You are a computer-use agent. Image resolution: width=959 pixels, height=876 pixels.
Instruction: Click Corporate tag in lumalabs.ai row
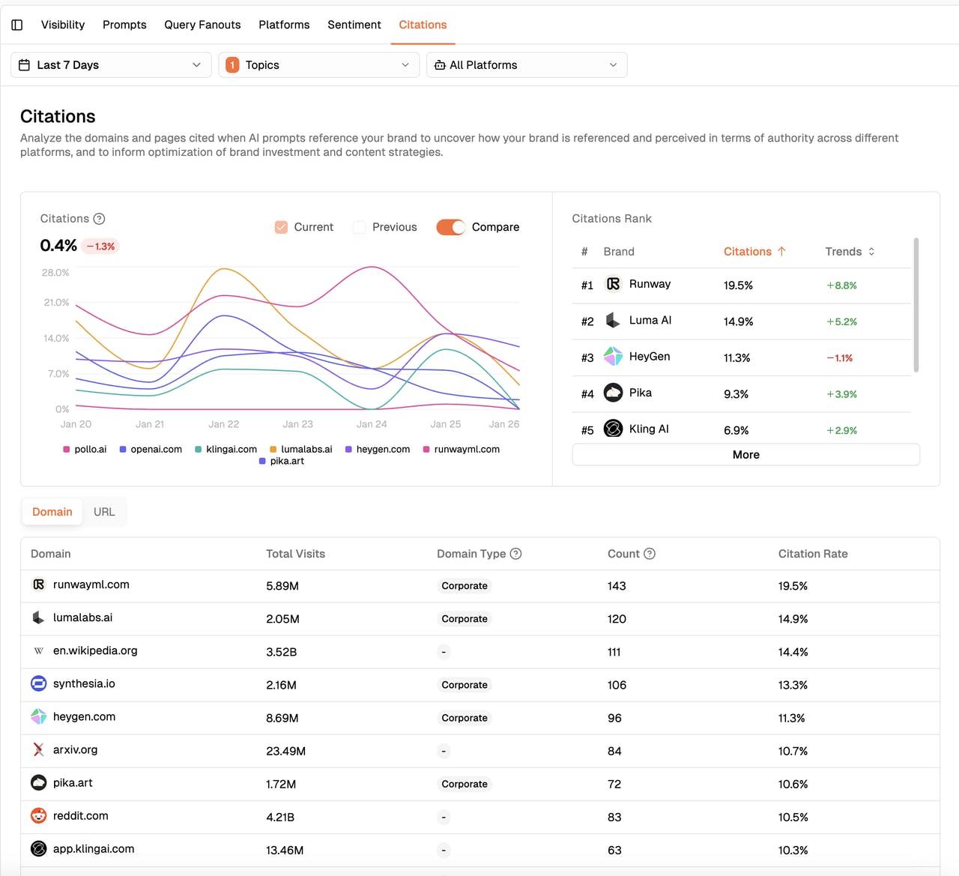coord(465,619)
